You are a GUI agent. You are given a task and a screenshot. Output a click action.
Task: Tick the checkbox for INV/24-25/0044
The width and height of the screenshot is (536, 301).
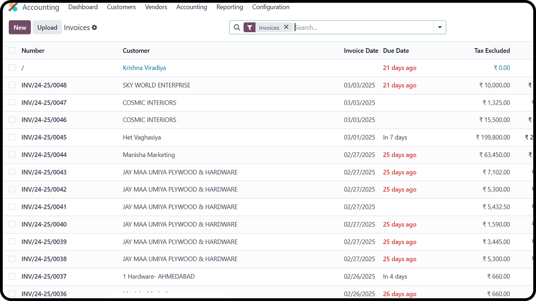coord(12,155)
